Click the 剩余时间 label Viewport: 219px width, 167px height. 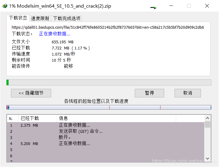point(21,60)
